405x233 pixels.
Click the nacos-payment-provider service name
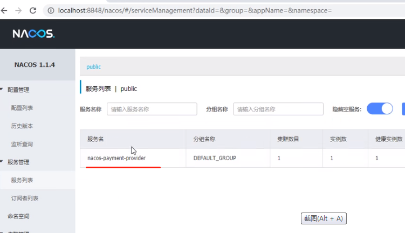pos(116,158)
